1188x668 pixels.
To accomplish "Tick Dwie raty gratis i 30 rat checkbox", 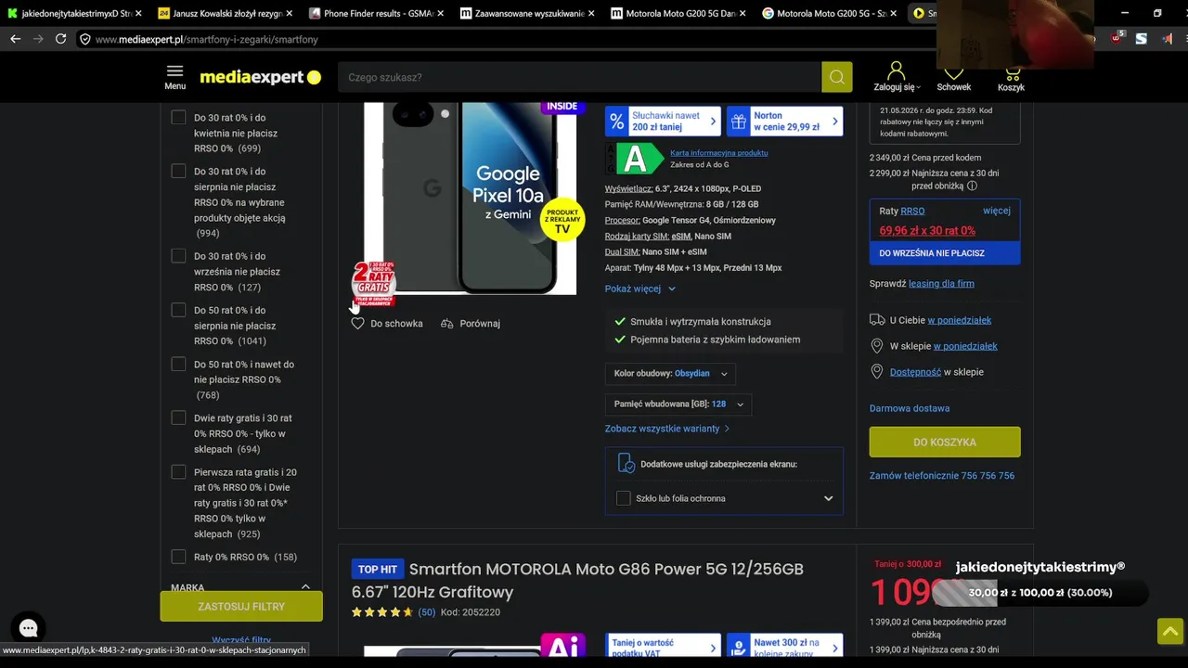I will click(178, 418).
